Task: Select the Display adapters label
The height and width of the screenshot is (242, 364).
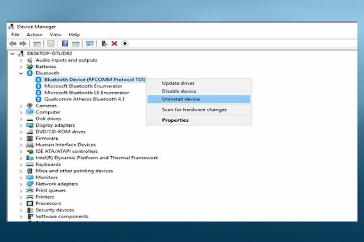Action: tap(55, 125)
